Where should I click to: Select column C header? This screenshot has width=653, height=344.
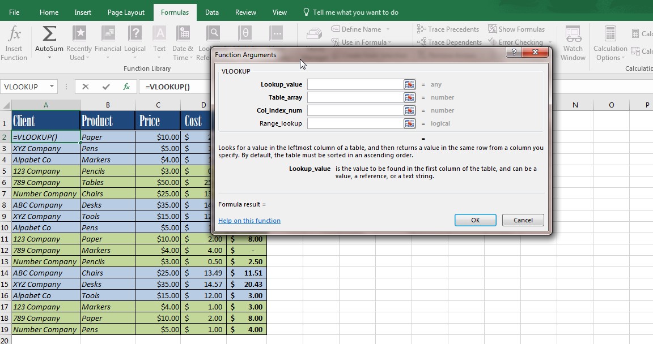pyautogui.click(x=158, y=105)
